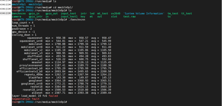
Task: Click the efficientnetv2_b0 model label
Action: (x=29, y=72)
